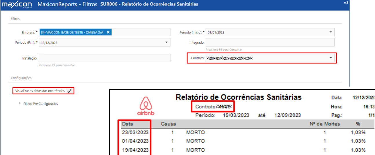Click the Causa column header

[x=168, y=124]
